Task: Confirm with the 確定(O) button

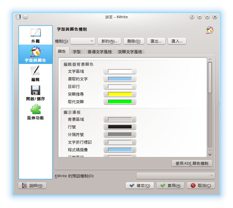Action: tap(140, 185)
